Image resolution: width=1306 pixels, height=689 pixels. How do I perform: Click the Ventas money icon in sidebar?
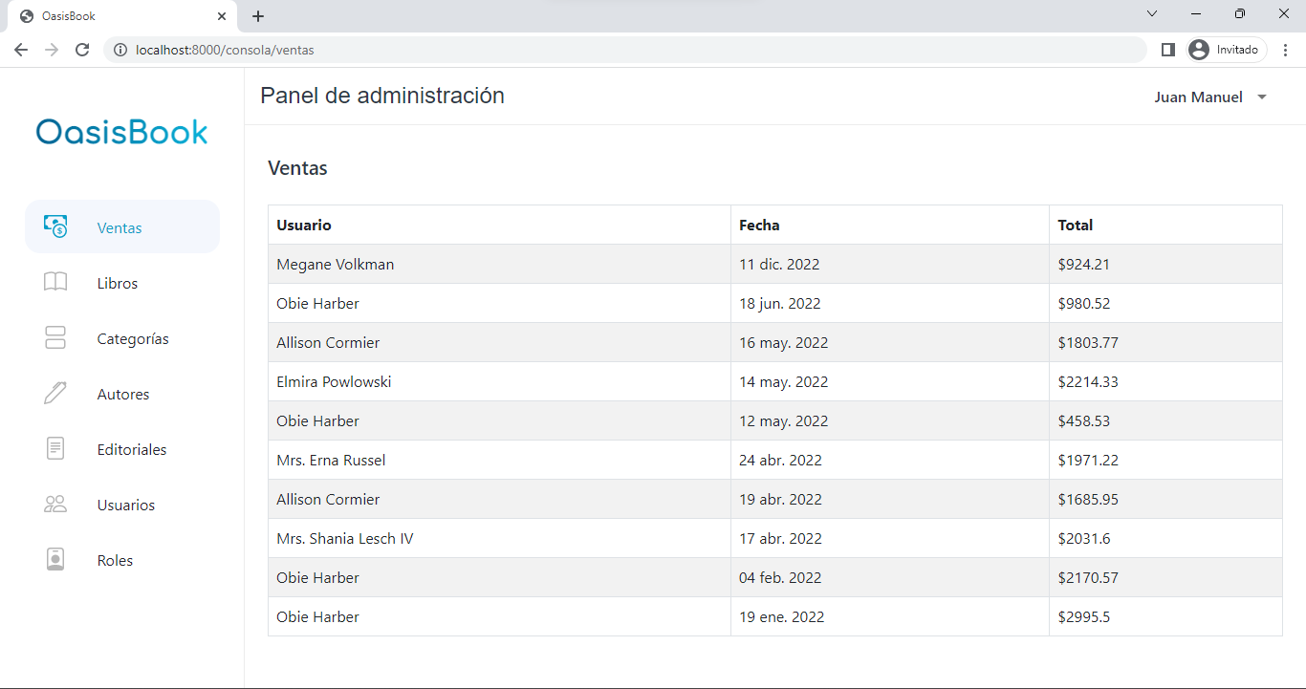[55, 226]
